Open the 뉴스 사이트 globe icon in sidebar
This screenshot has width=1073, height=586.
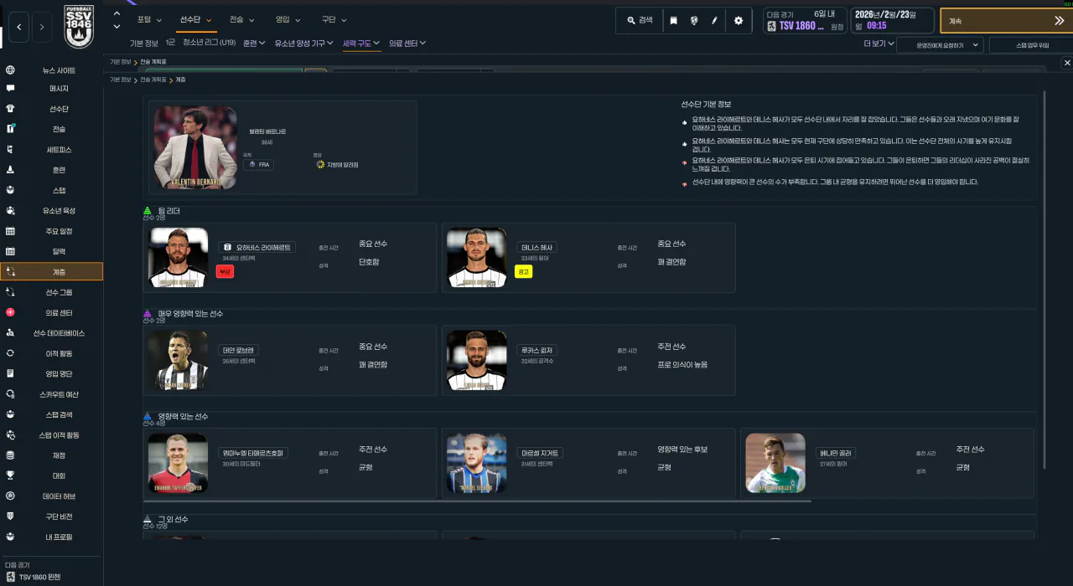(10, 70)
